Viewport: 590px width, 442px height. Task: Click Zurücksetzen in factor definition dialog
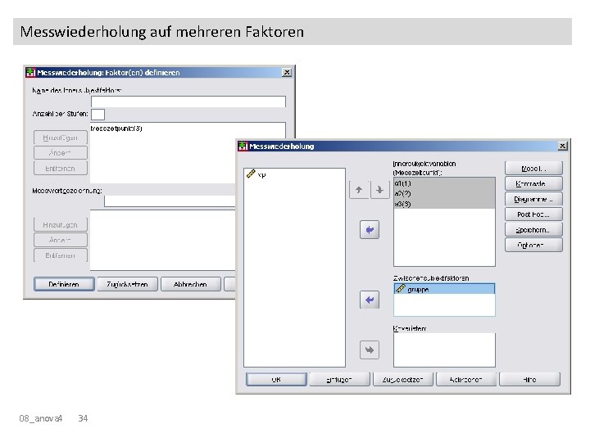tap(127, 284)
